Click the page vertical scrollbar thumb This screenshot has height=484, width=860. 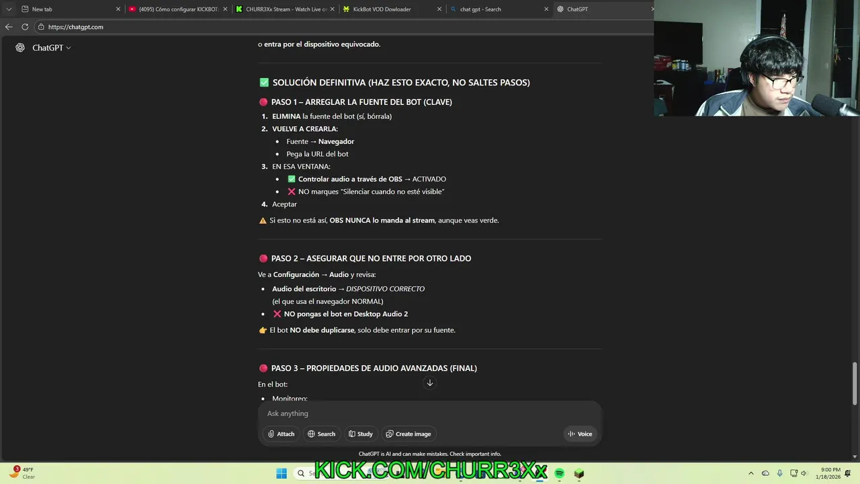(855, 384)
